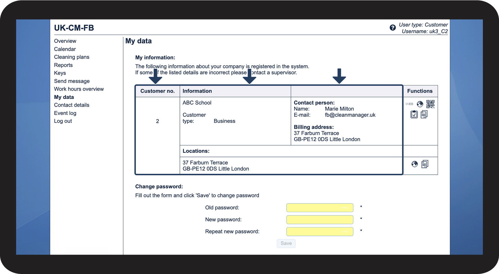Click the name Marie Milton
Screen dimensions: 499x274
tap(339, 109)
